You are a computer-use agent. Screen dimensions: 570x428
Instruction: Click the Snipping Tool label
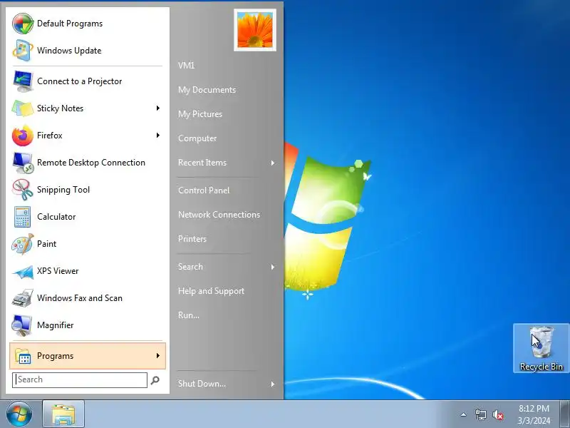click(63, 190)
